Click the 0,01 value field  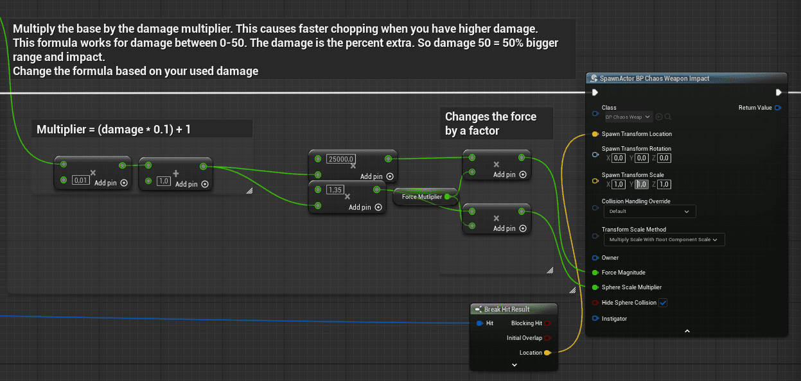[80, 180]
